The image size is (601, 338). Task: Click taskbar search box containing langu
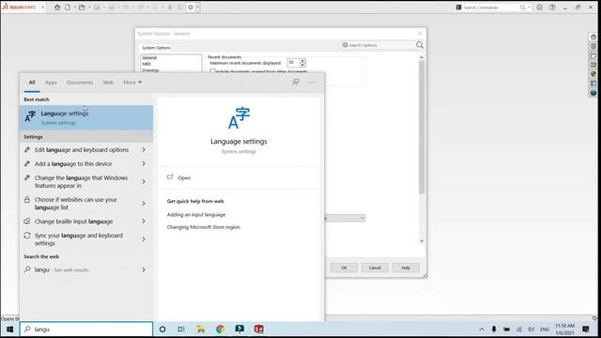[86, 330]
